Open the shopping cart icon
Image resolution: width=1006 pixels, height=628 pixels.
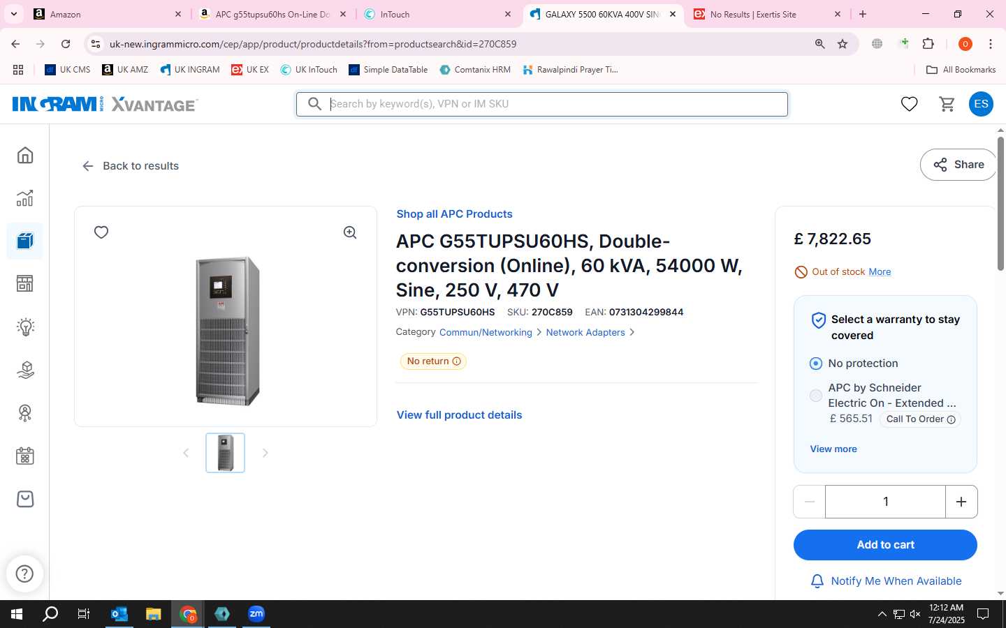click(947, 104)
